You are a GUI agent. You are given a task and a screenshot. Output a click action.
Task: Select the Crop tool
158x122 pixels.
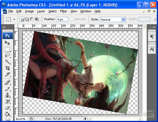coord(7,68)
